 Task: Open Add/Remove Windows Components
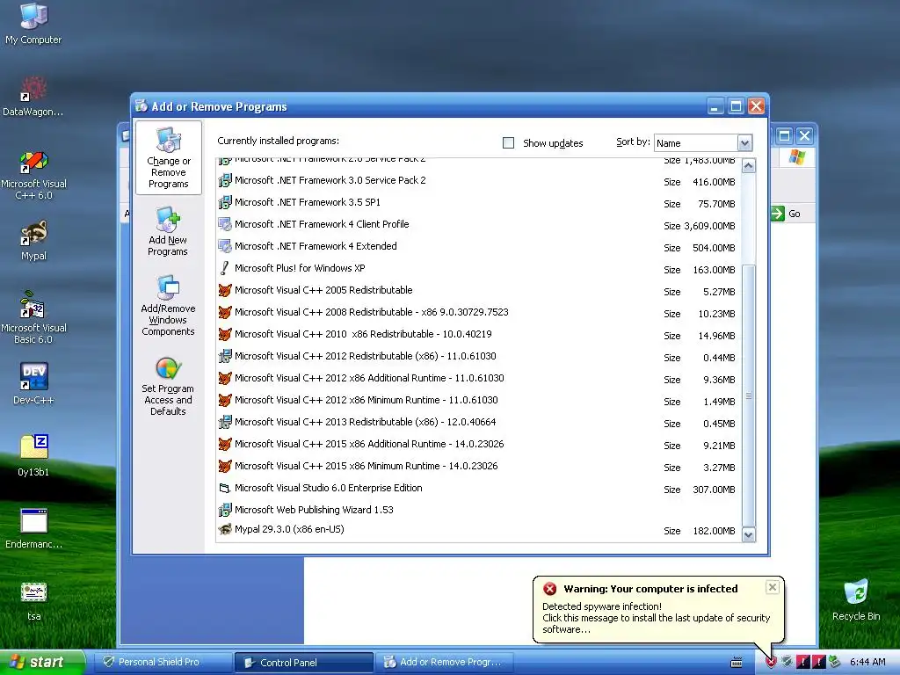[x=168, y=305]
